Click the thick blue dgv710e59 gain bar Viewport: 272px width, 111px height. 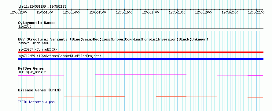point(141,59)
